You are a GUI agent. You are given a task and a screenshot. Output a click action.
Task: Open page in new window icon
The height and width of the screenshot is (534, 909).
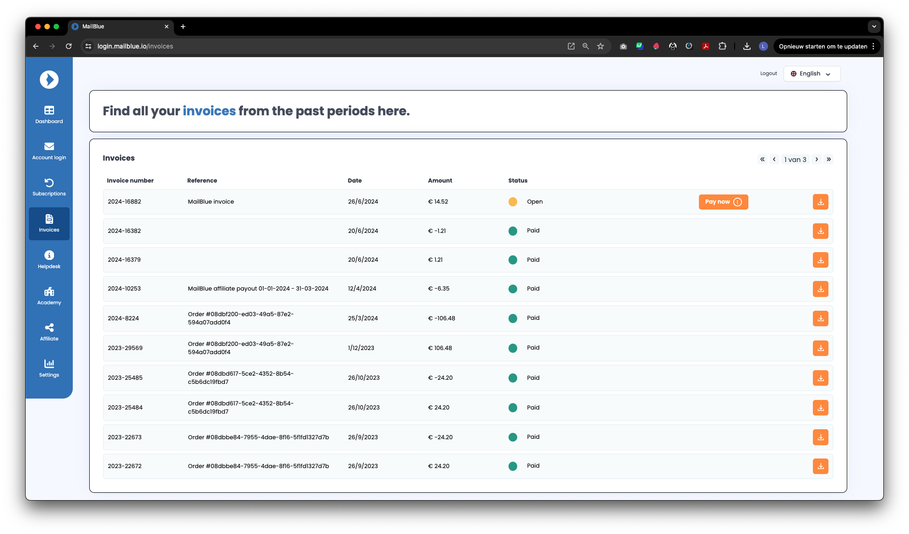[571, 46]
